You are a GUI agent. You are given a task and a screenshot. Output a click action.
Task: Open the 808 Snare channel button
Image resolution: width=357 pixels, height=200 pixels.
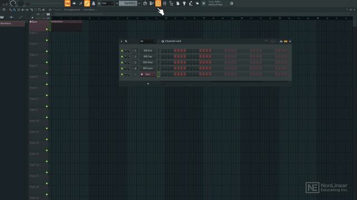(x=148, y=68)
